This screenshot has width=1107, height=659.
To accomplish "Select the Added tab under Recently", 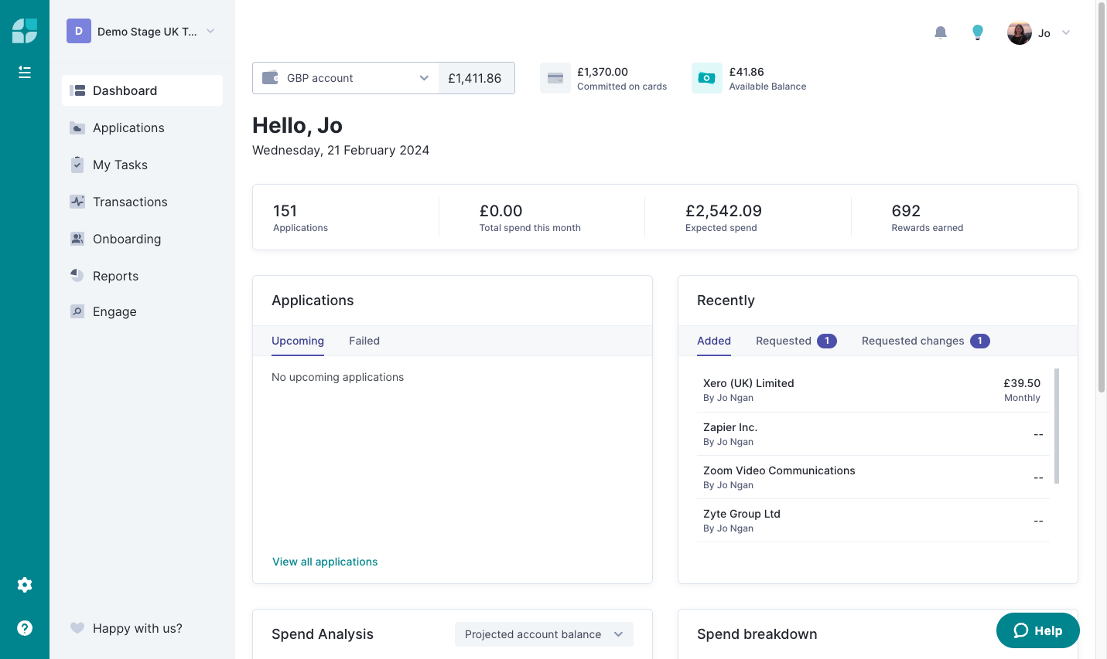I will pyautogui.click(x=714, y=341).
